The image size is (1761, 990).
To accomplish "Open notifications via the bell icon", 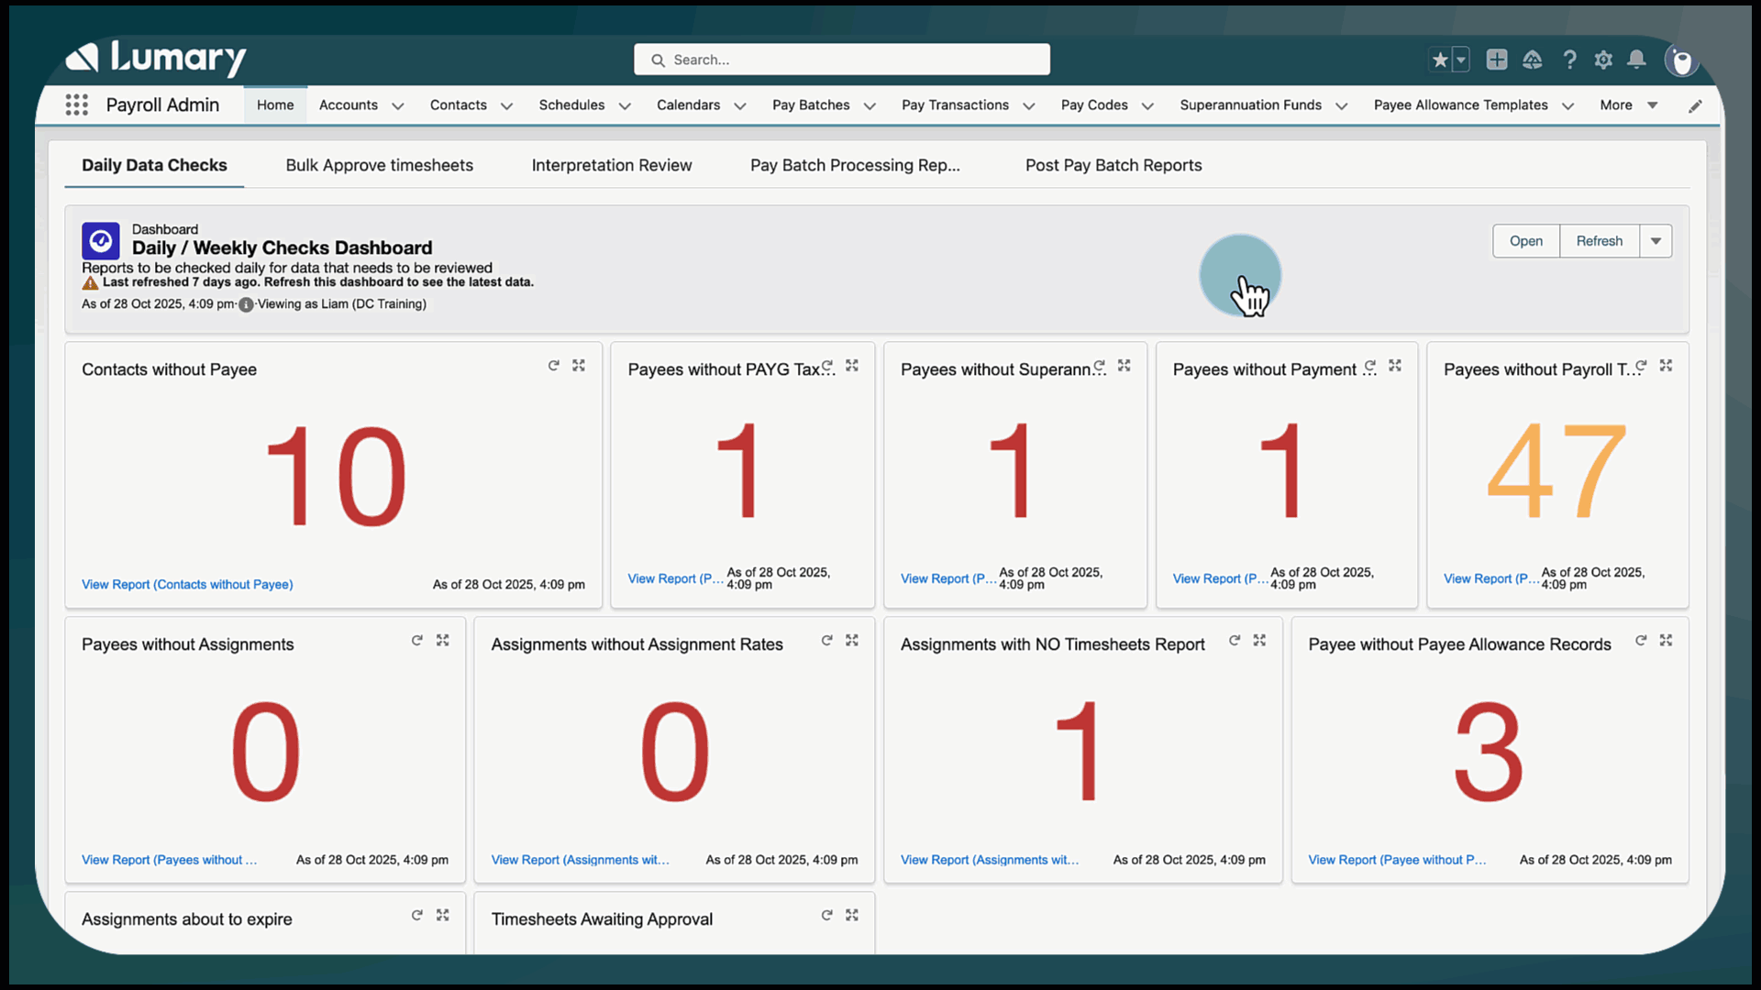I will 1637,59.
